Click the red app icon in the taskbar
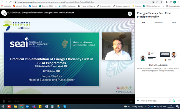 [9, 107]
